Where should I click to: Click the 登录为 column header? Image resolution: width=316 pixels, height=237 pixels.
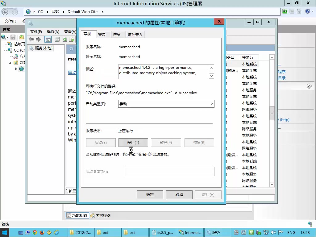click(249, 58)
